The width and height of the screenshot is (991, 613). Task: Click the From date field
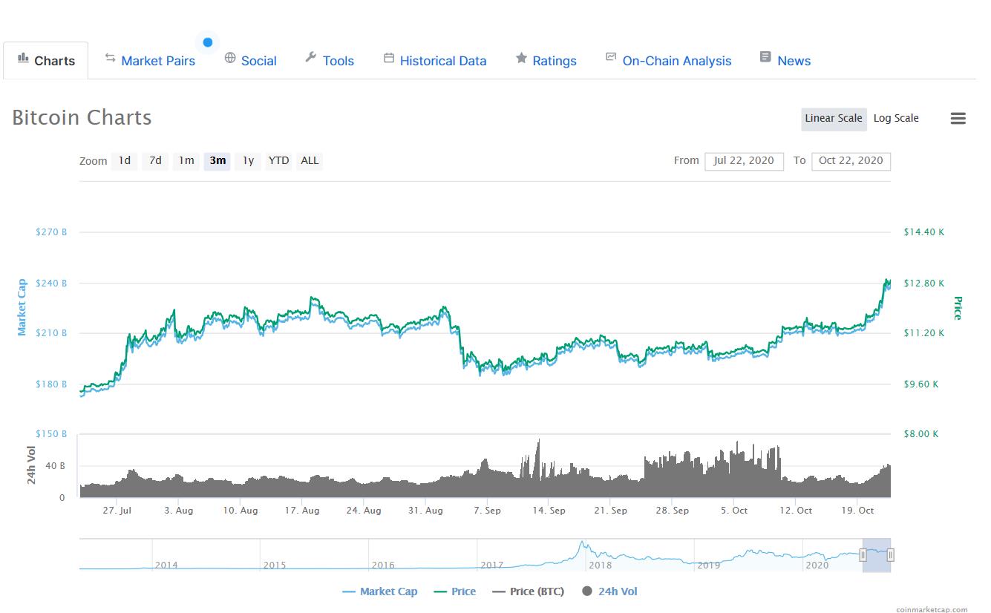click(744, 161)
